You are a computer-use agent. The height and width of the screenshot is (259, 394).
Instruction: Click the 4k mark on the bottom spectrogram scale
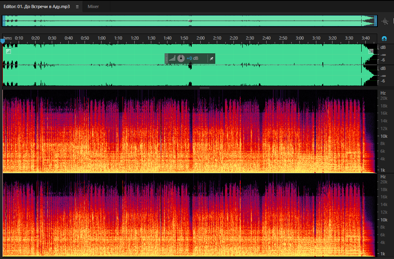[383, 242]
